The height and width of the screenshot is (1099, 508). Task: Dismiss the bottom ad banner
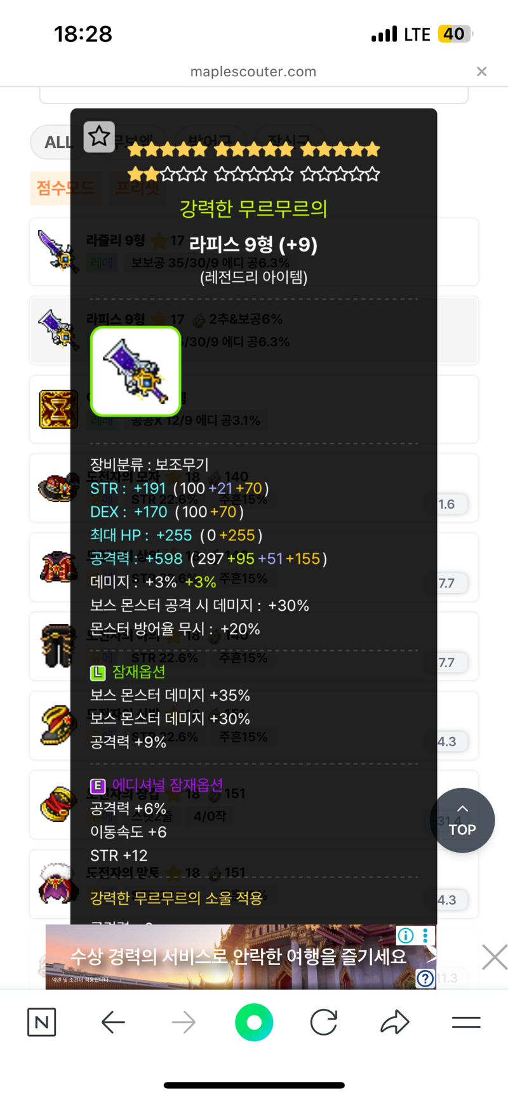pyautogui.click(x=495, y=957)
